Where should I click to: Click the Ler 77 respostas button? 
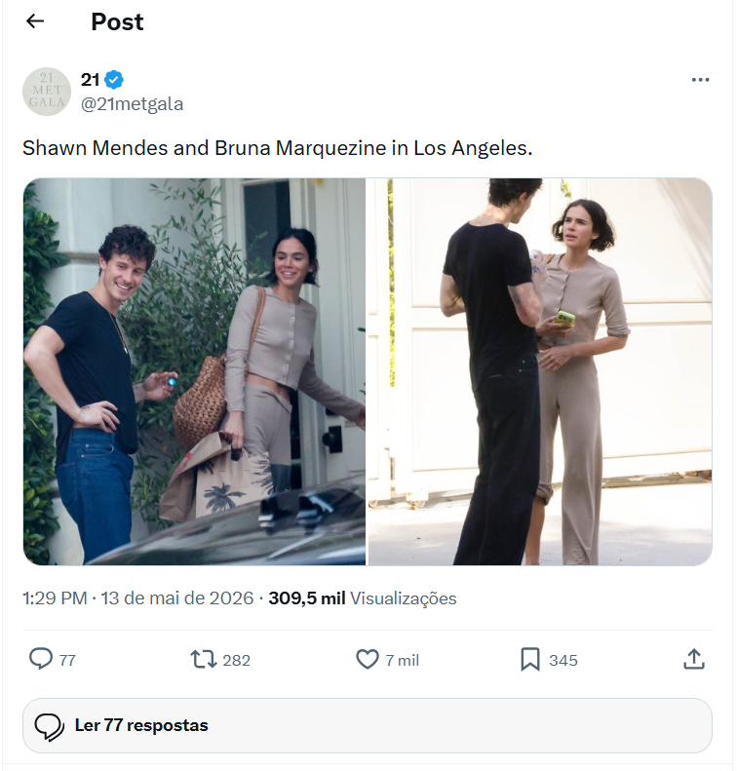[368, 725]
